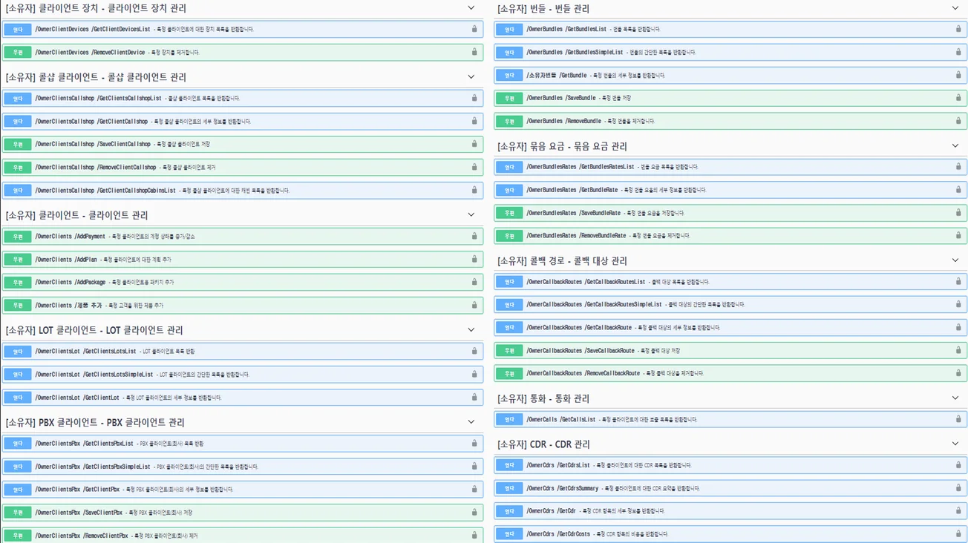Open authorization lock for AddPackage endpoint
The image size is (968, 543).
(474, 282)
